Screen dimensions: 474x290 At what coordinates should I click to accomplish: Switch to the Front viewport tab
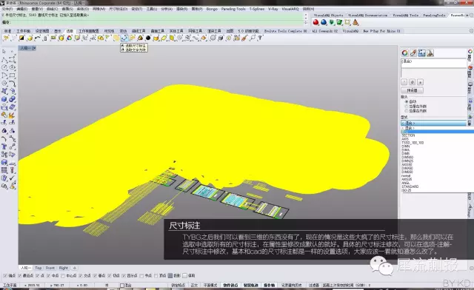coord(50,268)
